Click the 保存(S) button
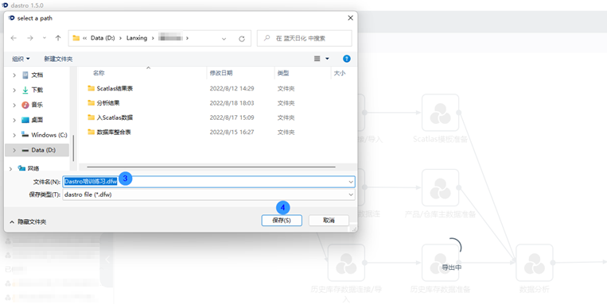Screen dimensions: 607x304 pos(282,220)
